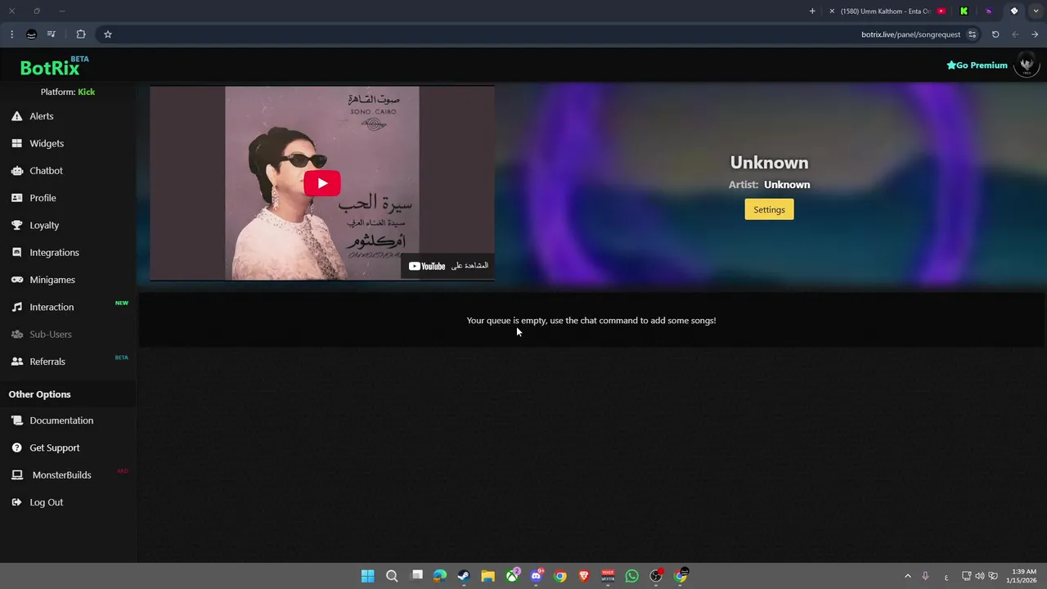Click the Get Support question mark icon
The width and height of the screenshot is (1047, 589).
(x=16, y=447)
